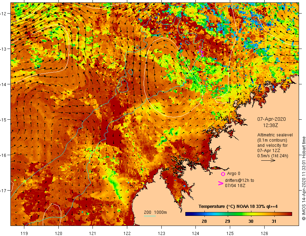
Task: Click longitude axis label 123
Action: pos(161,233)
